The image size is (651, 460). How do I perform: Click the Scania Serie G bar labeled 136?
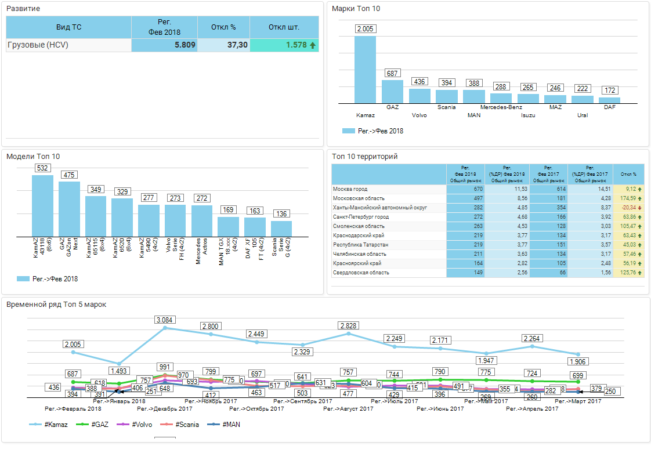pyautogui.click(x=281, y=229)
